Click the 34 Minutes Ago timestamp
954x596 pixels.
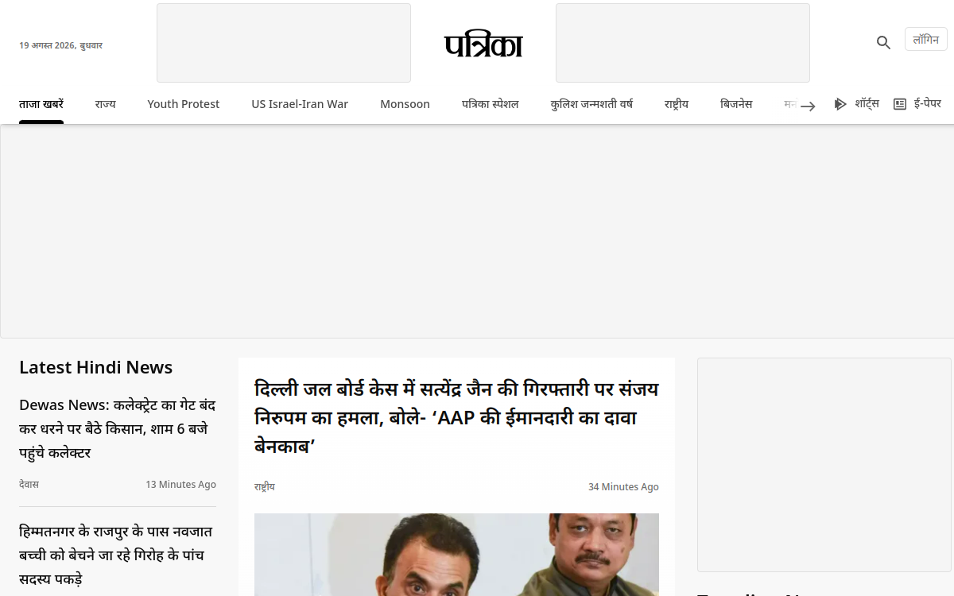623,487
